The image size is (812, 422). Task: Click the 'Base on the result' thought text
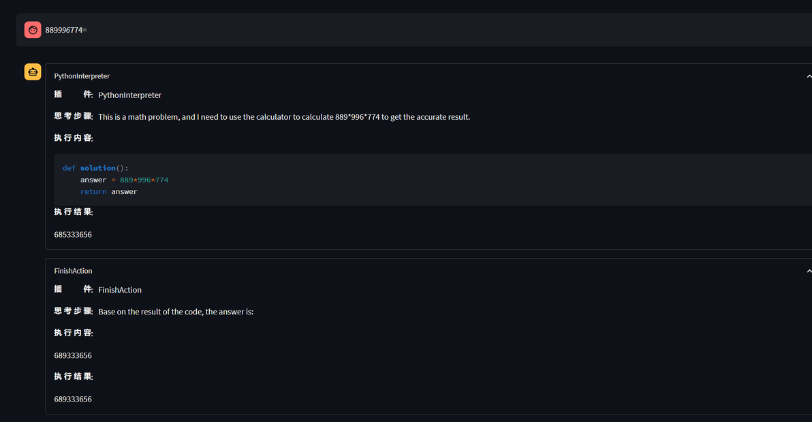pyautogui.click(x=176, y=312)
